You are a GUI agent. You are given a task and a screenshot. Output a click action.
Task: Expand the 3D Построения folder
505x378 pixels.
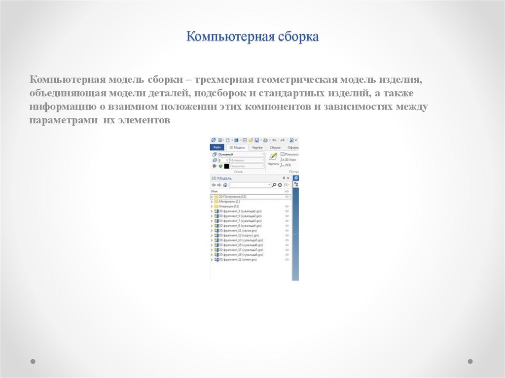[x=212, y=197]
